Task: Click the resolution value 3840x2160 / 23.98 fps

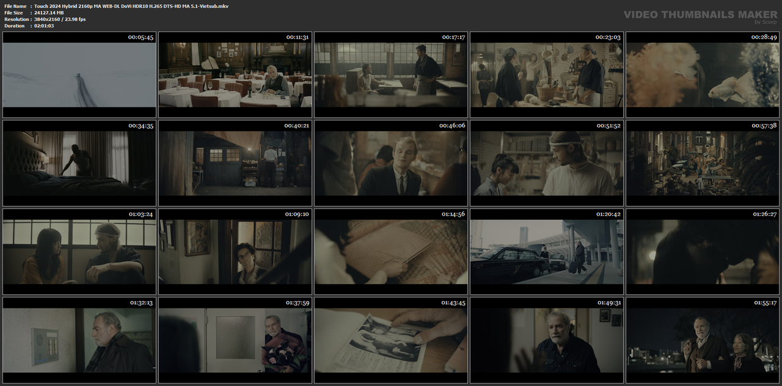Action: tap(60, 20)
